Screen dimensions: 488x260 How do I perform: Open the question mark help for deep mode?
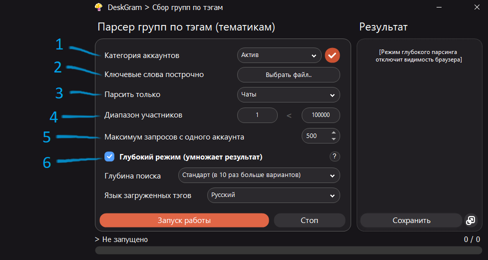(x=335, y=156)
